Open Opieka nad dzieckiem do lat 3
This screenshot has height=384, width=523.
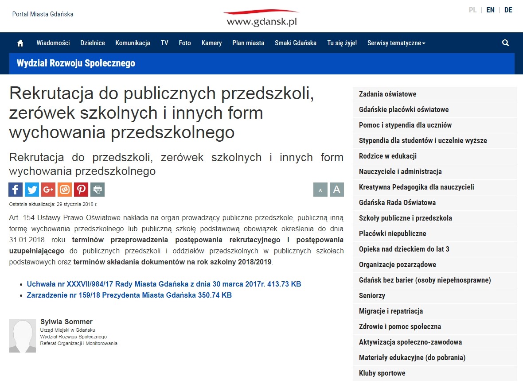pos(435,249)
